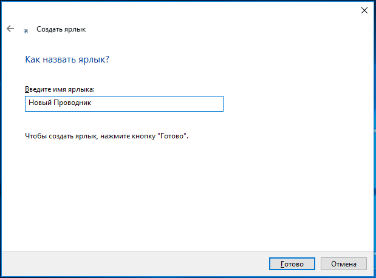Place the cursor in the empty part of the name field
The image size is (376, 278).
[157, 104]
